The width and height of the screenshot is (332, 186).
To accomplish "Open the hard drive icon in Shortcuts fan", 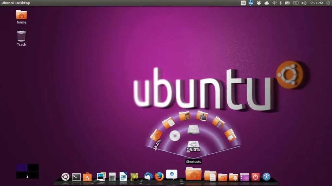I will [x=193, y=129].
